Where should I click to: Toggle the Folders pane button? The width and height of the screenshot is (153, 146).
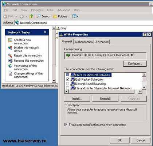point(60,16)
